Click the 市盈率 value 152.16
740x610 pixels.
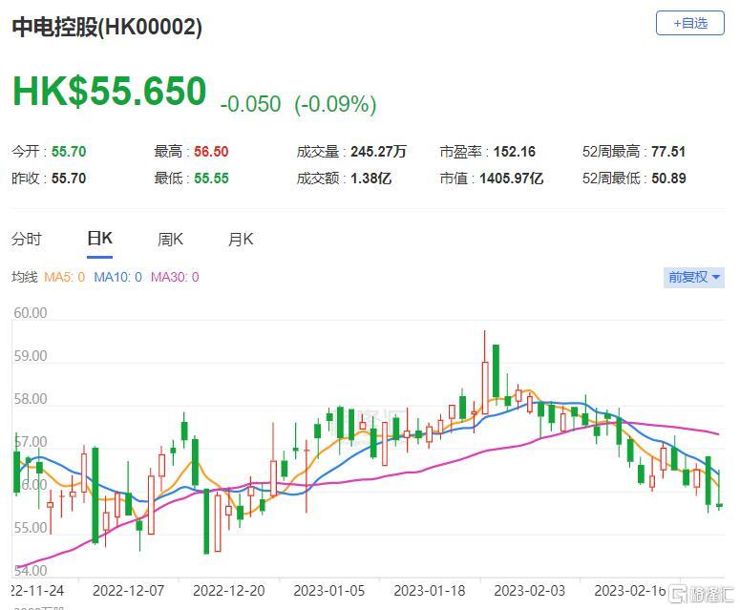point(516,152)
